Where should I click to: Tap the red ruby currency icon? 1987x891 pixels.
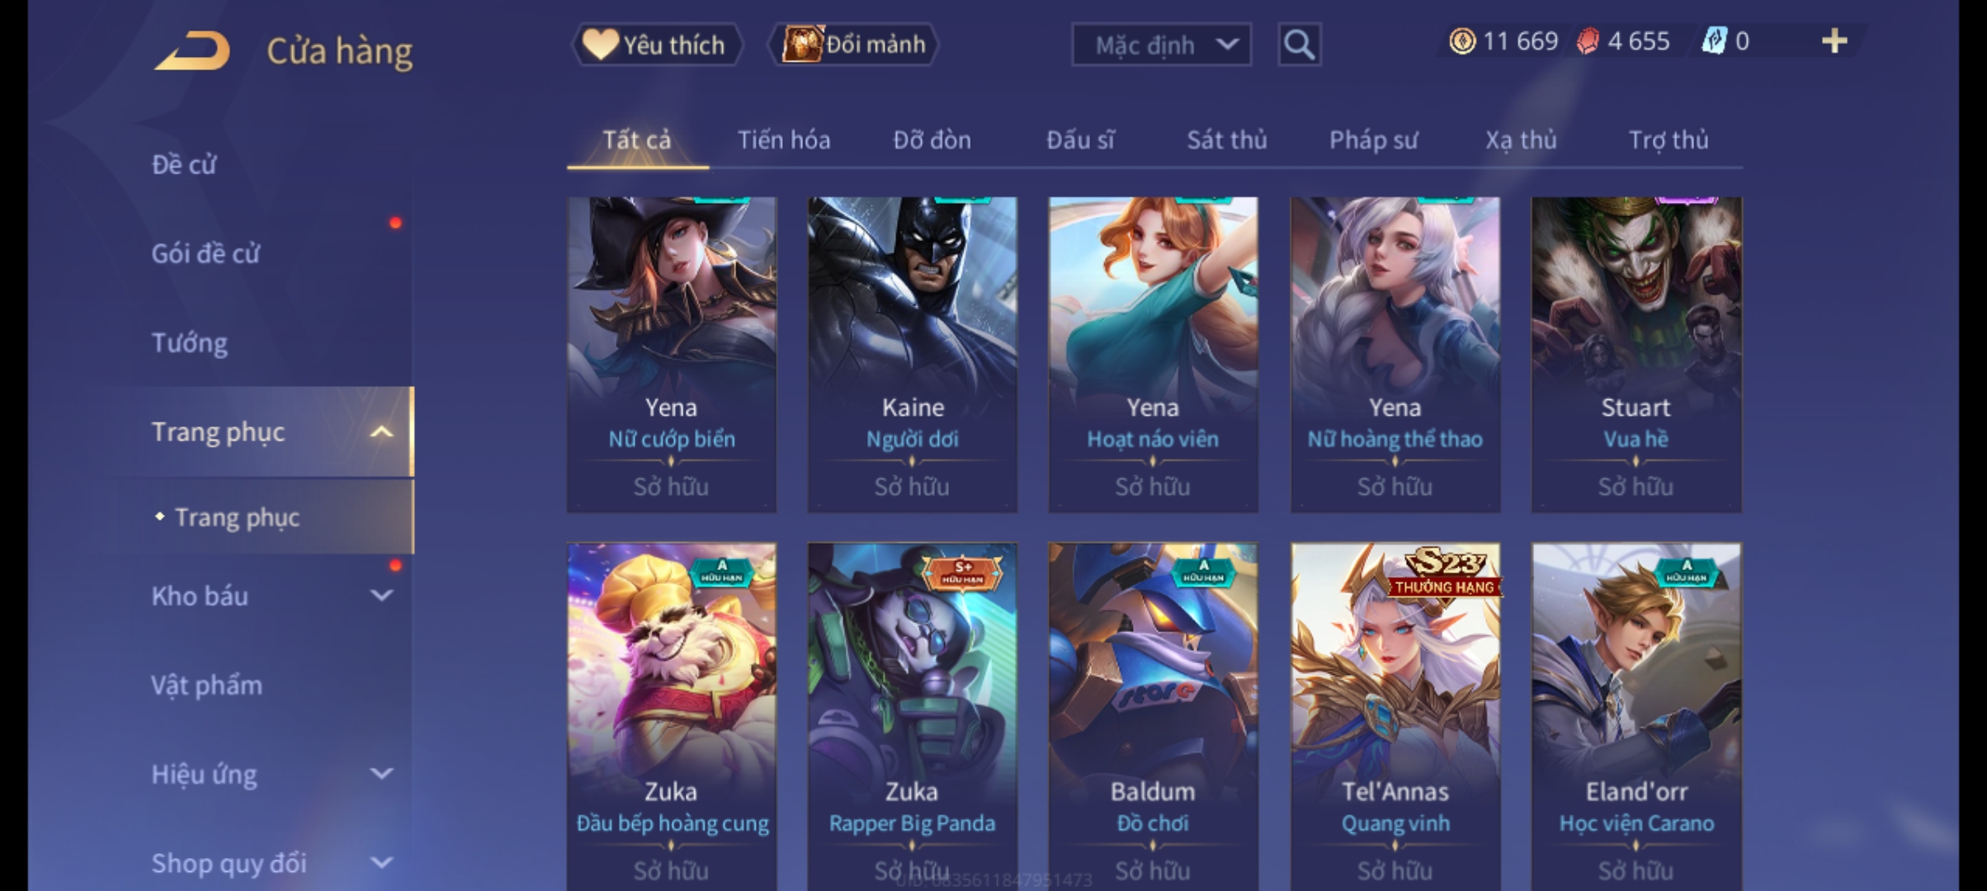pos(1587,41)
